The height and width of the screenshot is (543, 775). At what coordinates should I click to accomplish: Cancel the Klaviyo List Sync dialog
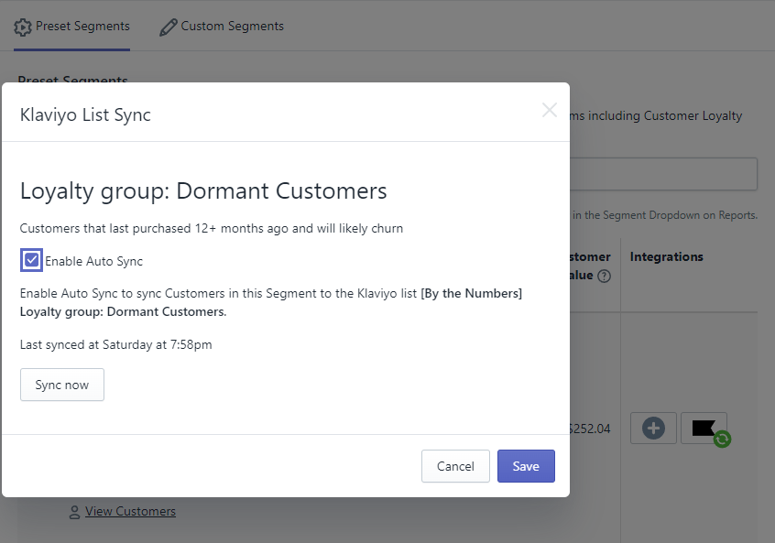pos(455,466)
